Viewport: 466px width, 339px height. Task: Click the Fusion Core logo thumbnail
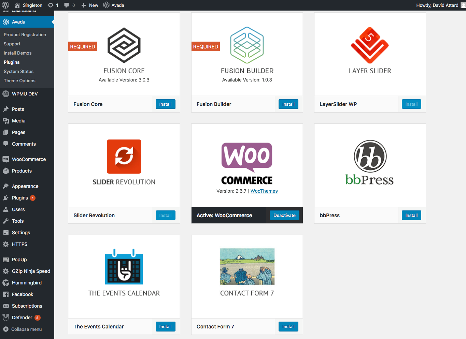(124, 45)
